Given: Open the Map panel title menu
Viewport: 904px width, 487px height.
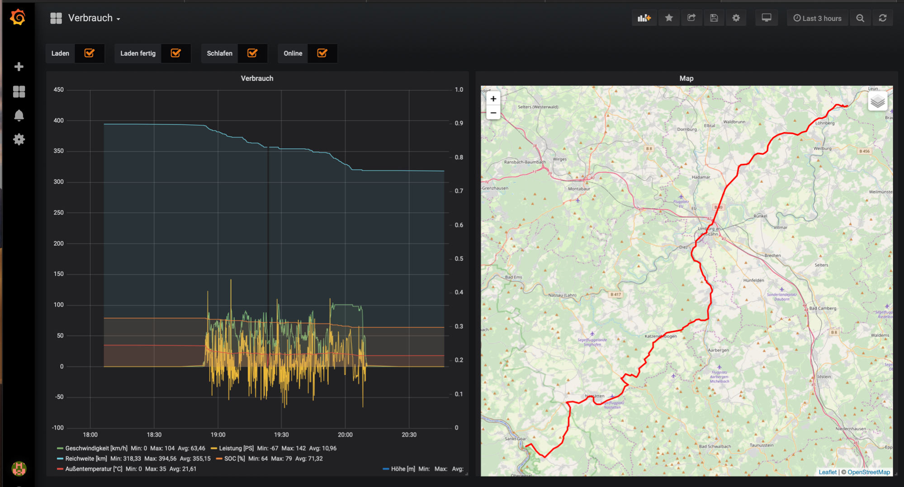Looking at the screenshot, I should tap(686, 78).
